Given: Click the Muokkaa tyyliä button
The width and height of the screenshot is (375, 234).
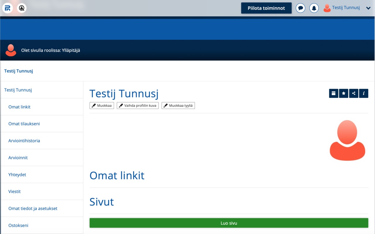Looking at the screenshot, I should click(x=178, y=105).
